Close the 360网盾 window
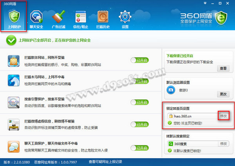The image size is (235, 166). [228, 3]
